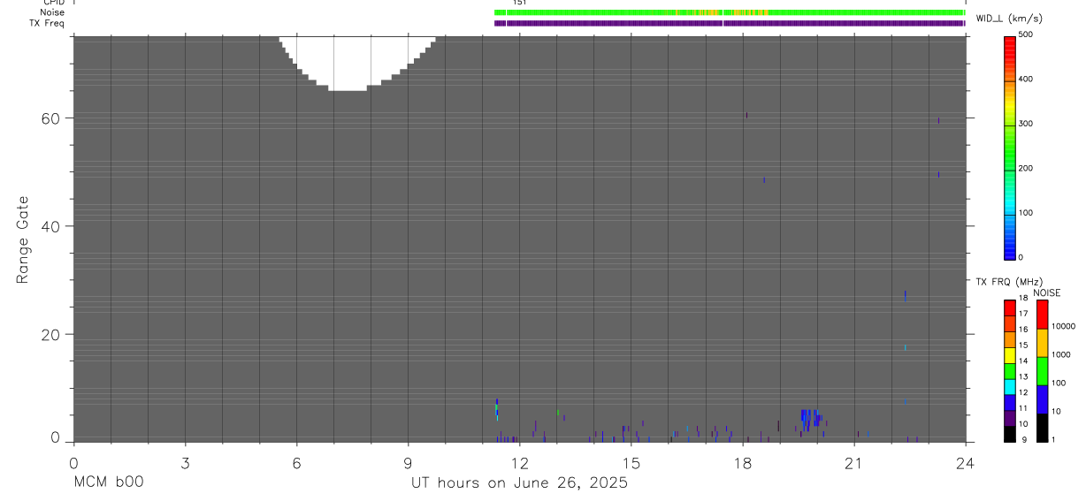Click the white no-data notch in the plot
1086x501 pixels.
coord(357,62)
